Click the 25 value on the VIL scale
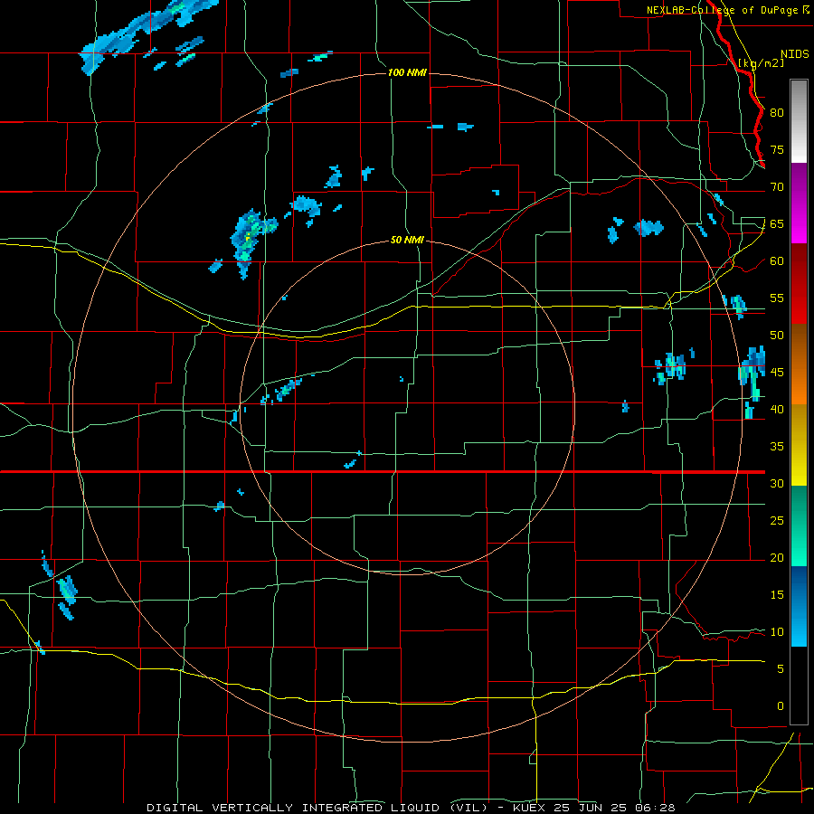 777,521
